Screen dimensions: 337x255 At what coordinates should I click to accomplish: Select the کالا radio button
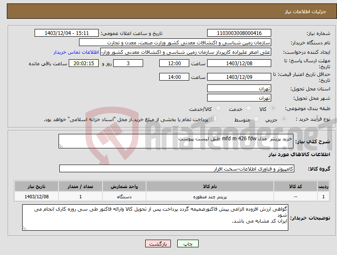click(x=273, y=108)
